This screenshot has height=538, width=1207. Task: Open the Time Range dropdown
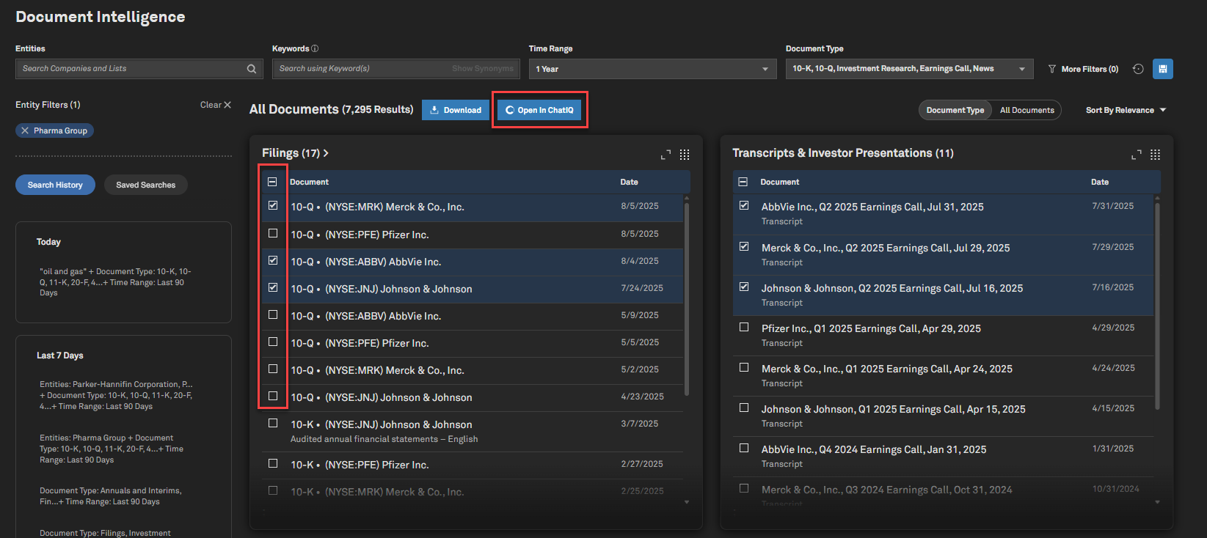coord(652,69)
